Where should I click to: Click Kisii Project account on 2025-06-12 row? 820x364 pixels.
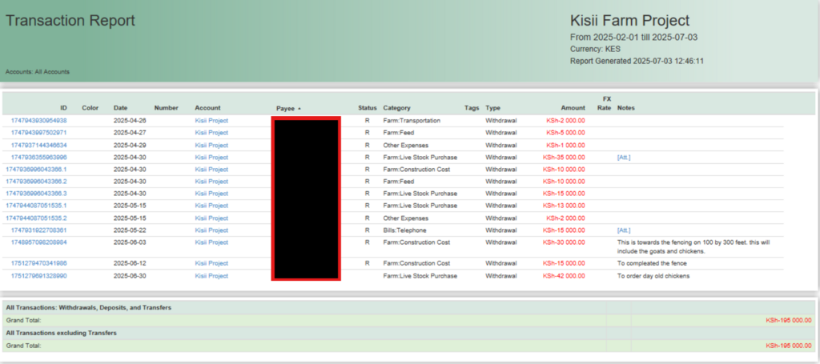(x=211, y=263)
